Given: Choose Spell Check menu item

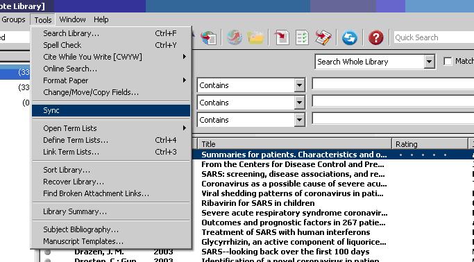Looking at the screenshot, I should [x=111, y=45].
